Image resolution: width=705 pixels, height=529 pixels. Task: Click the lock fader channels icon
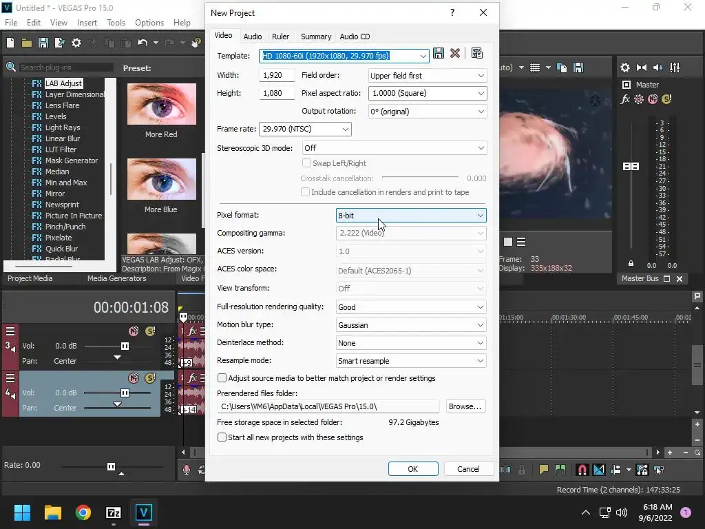(x=631, y=264)
